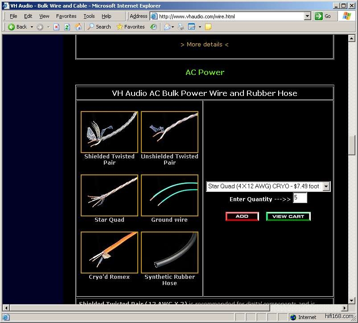Expand the Back button history arrow
This screenshot has width=358, height=323.
pos(32,27)
